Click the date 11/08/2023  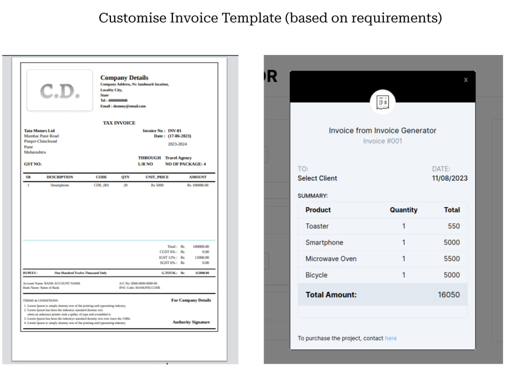click(x=449, y=178)
